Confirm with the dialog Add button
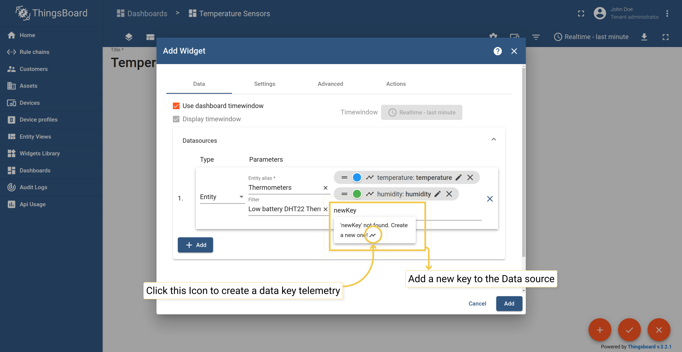 point(509,304)
